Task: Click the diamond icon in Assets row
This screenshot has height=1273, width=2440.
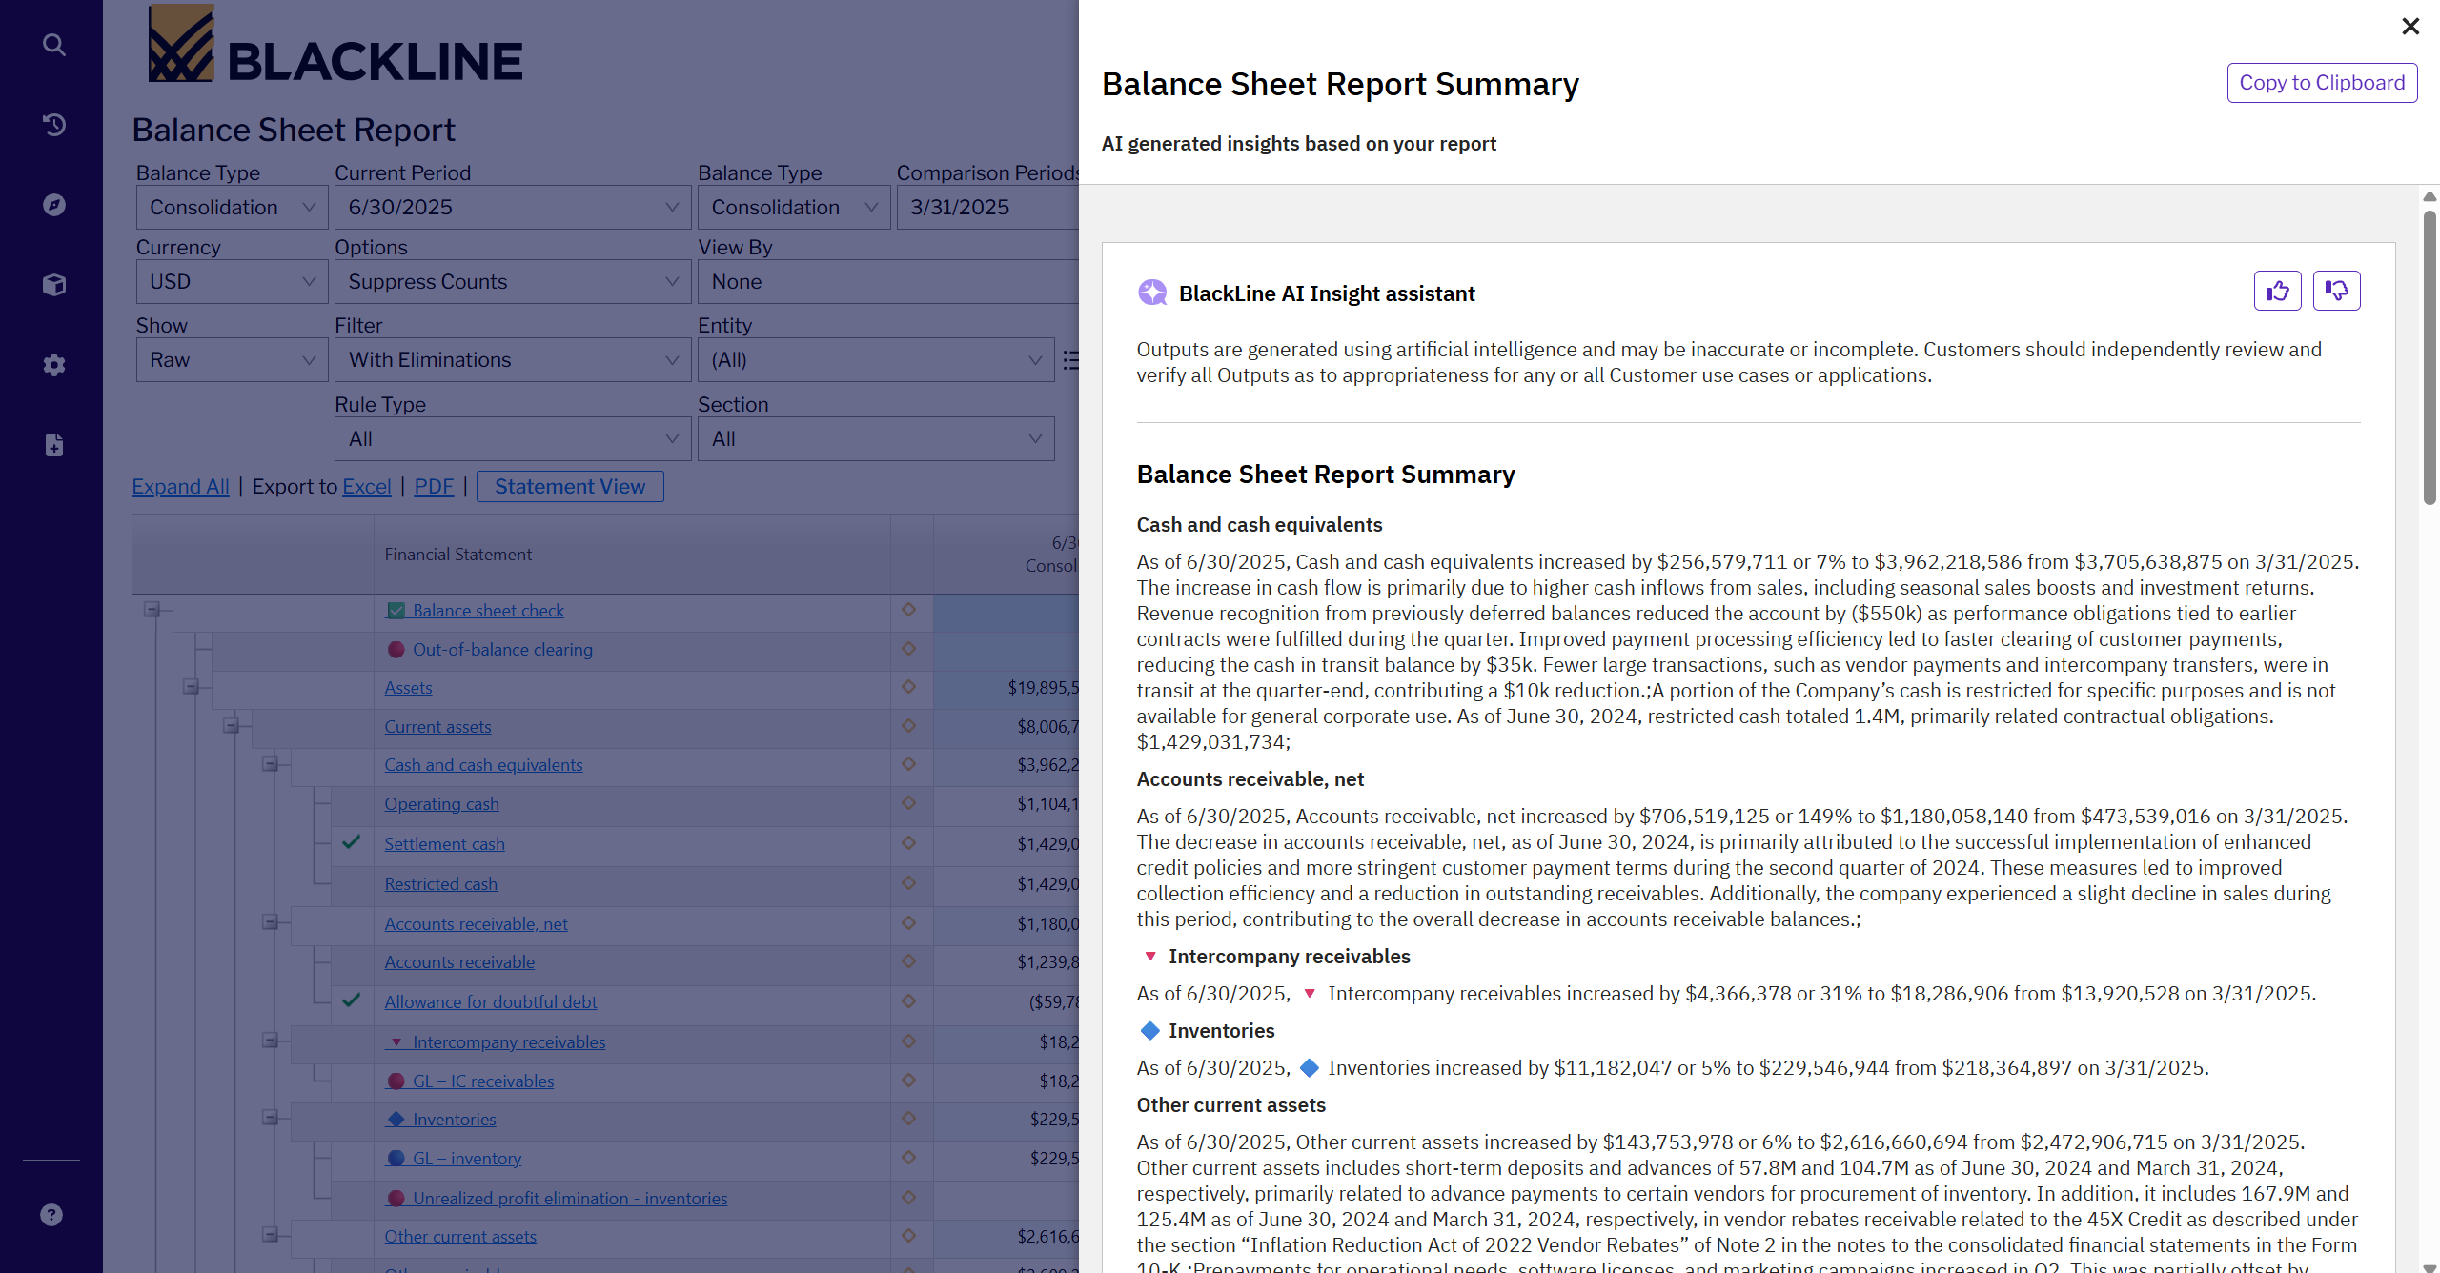Action: click(908, 687)
